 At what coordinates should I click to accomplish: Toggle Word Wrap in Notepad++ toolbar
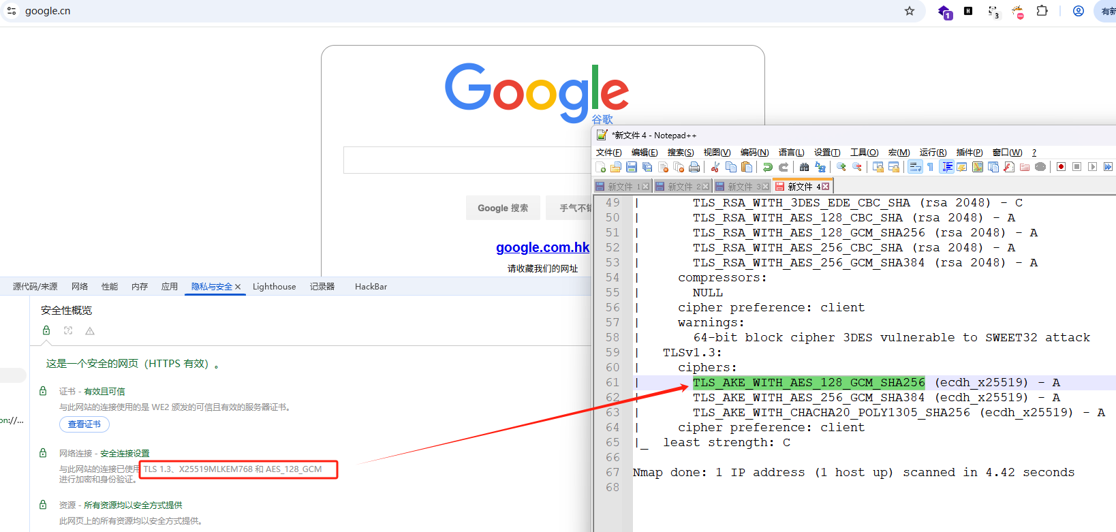915,167
